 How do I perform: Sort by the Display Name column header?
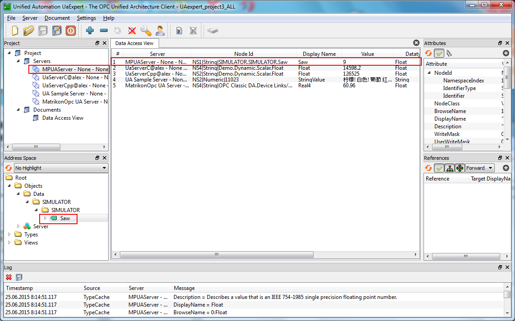tap(319, 54)
